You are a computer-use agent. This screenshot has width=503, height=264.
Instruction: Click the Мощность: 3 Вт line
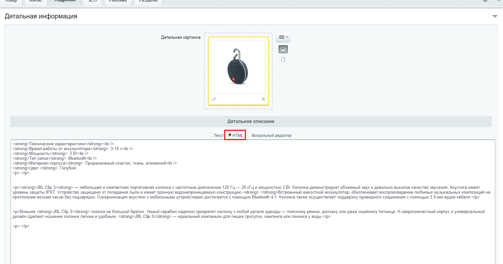click(x=50, y=154)
